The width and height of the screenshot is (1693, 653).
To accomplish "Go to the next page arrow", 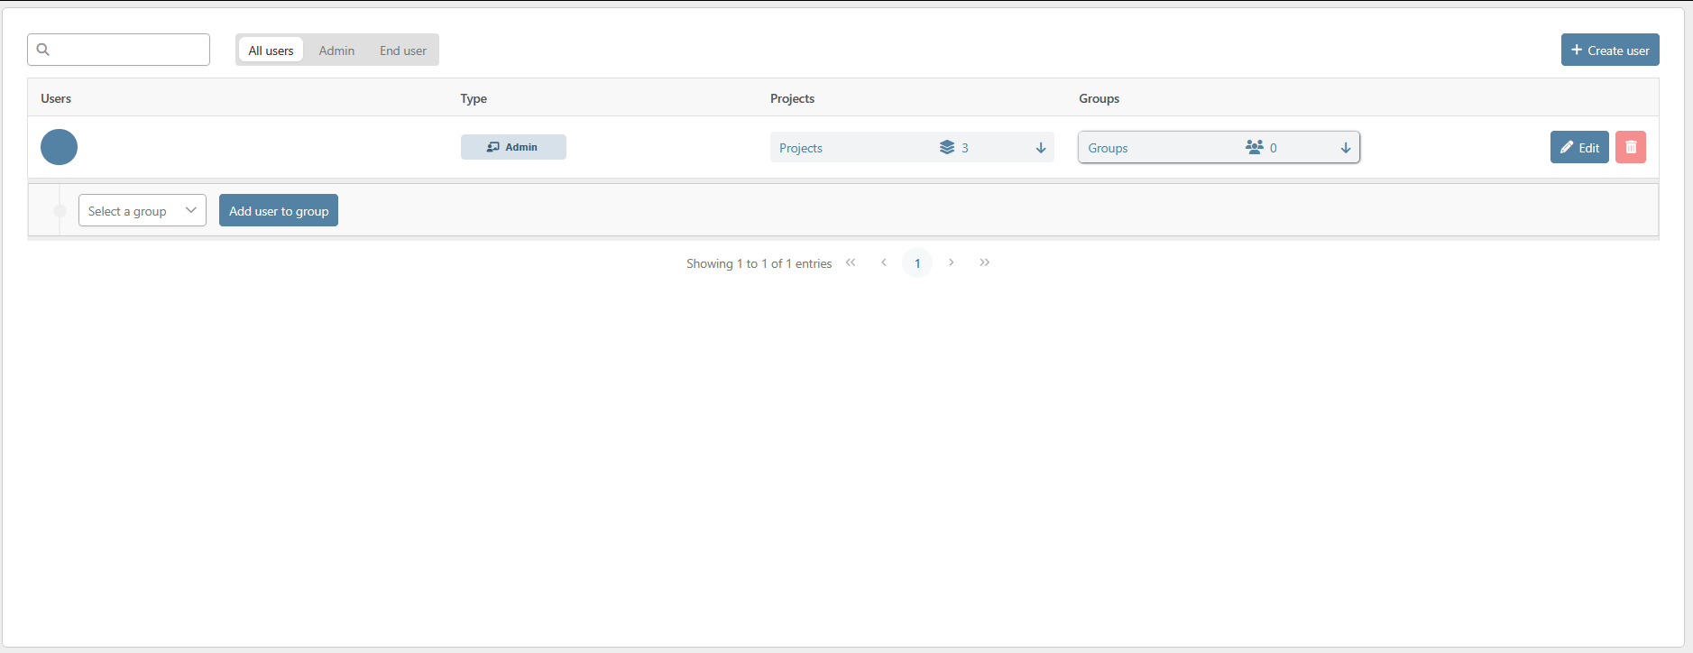I will [x=951, y=262].
